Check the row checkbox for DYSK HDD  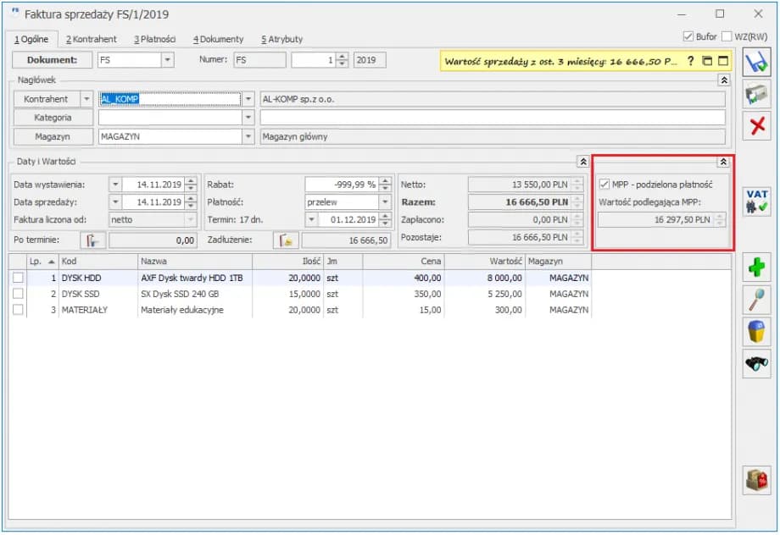[18, 278]
